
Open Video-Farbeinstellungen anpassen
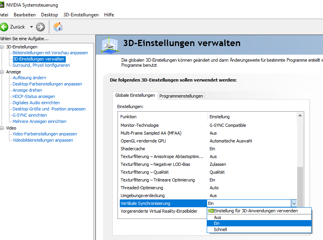click(45, 134)
